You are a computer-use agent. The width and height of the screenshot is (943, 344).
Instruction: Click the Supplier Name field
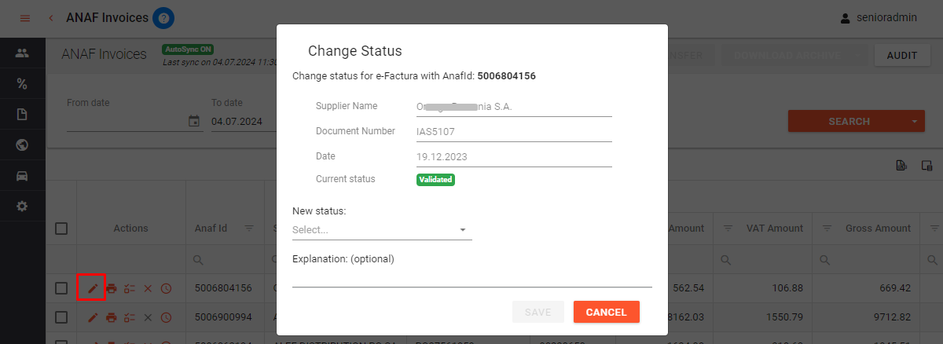click(x=514, y=106)
